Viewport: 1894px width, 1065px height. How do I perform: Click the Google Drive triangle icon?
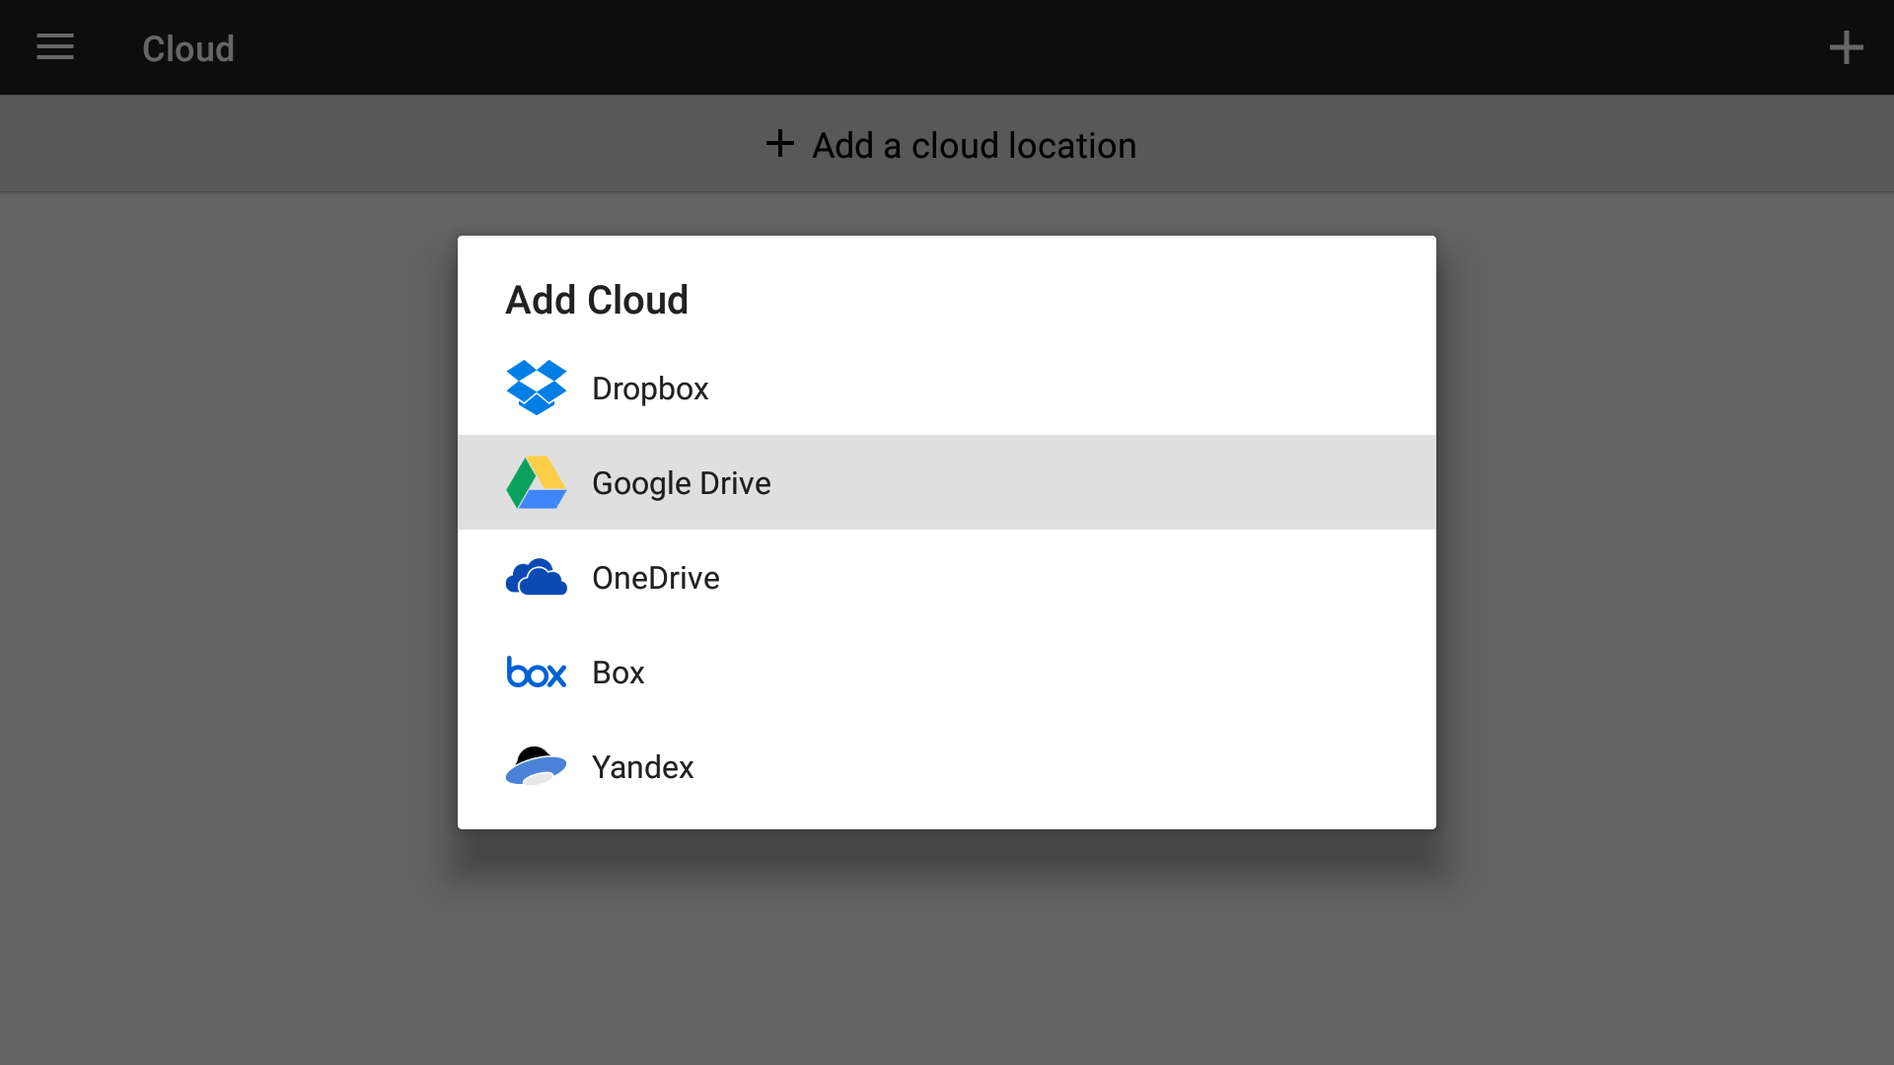(536, 482)
